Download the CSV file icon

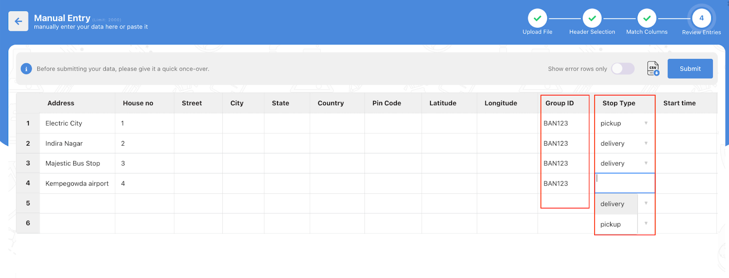pyautogui.click(x=653, y=69)
